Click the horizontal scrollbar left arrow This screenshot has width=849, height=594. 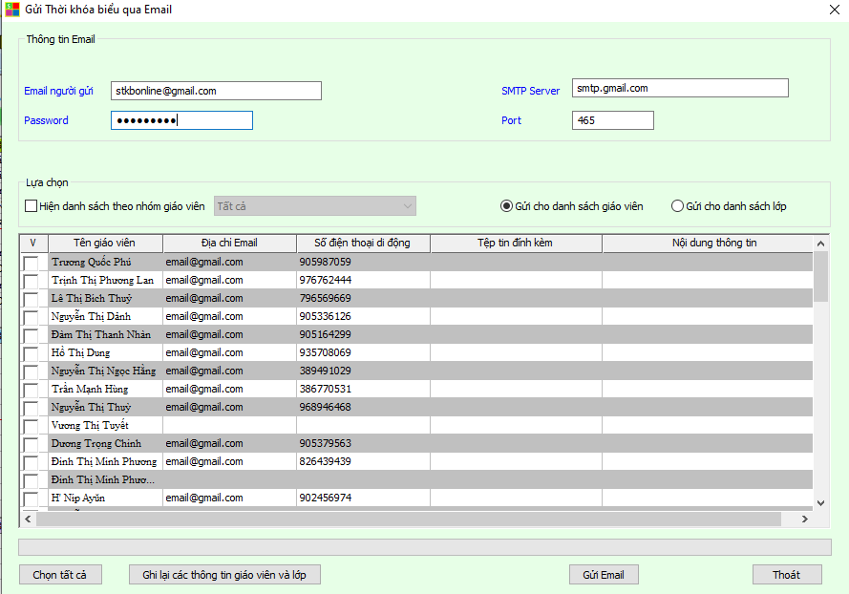tap(27, 519)
